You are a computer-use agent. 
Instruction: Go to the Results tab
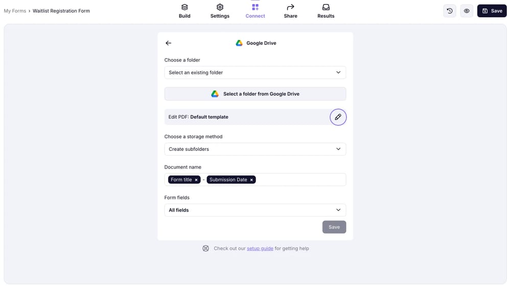tap(326, 11)
